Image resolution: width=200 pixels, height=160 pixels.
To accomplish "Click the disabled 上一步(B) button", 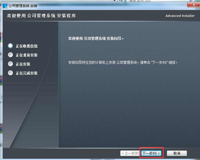I will coord(130,153).
